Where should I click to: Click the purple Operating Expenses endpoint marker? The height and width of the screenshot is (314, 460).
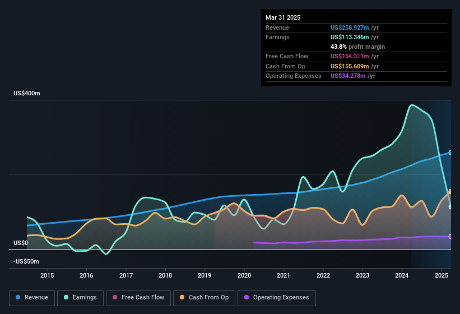[x=450, y=237]
